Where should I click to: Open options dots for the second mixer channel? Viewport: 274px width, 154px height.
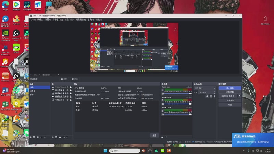tap(163, 100)
